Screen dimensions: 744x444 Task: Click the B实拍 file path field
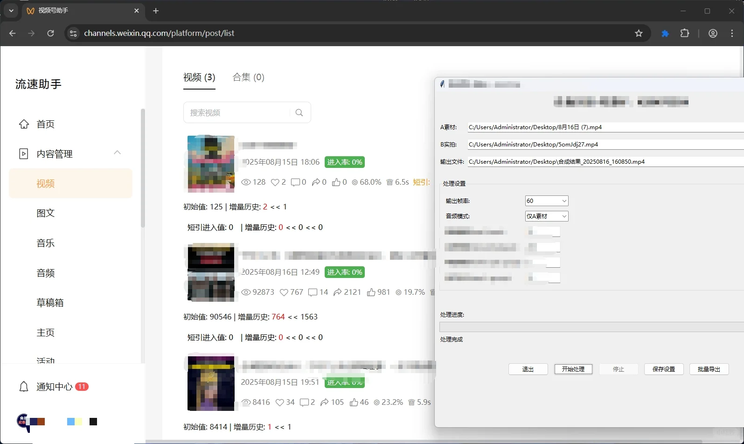click(x=606, y=144)
